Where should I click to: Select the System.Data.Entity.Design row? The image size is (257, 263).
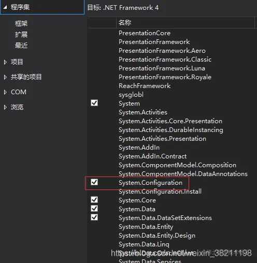coord(157,236)
